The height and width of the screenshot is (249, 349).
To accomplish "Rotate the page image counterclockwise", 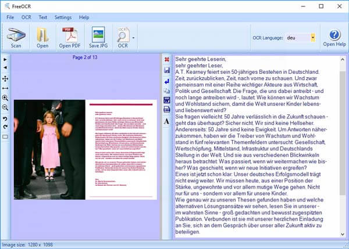I will (x=5, y=118).
